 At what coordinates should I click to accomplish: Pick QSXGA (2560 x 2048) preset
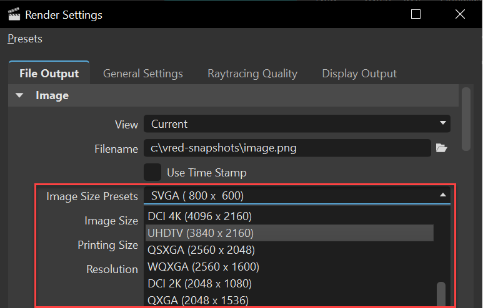click(201, 250)
